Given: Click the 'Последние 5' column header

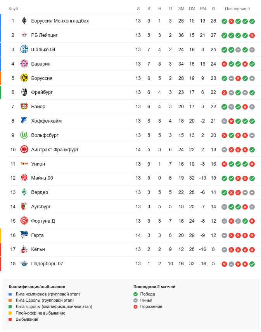Looking at the screenshot, I should 237,9.
